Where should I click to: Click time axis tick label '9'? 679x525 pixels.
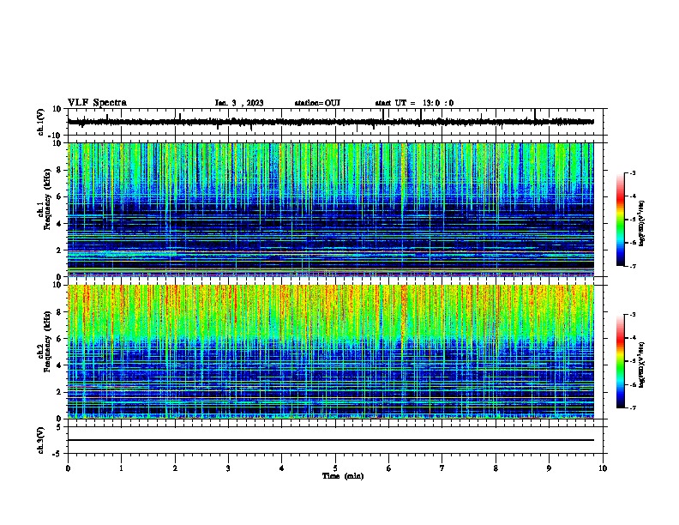[x=549, y=468]
